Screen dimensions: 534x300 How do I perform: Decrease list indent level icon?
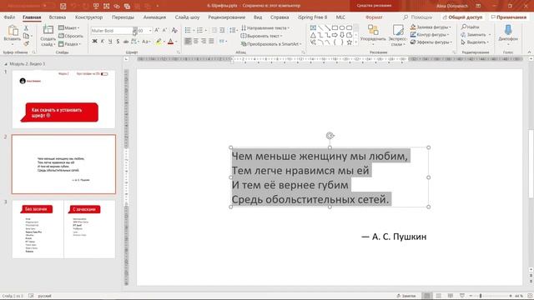click(x=214, y=30)
